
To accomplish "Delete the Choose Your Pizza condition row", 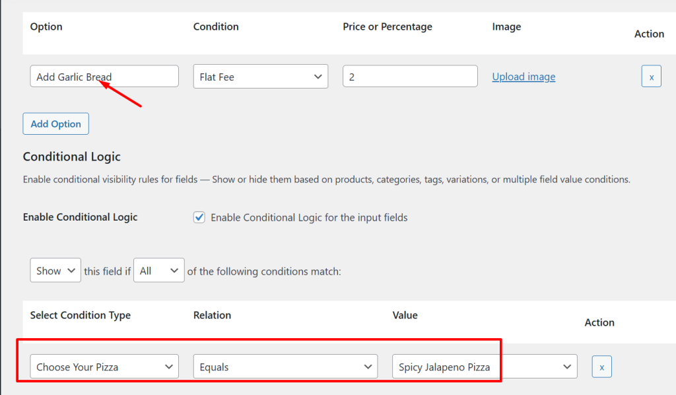I will (601, 367).
